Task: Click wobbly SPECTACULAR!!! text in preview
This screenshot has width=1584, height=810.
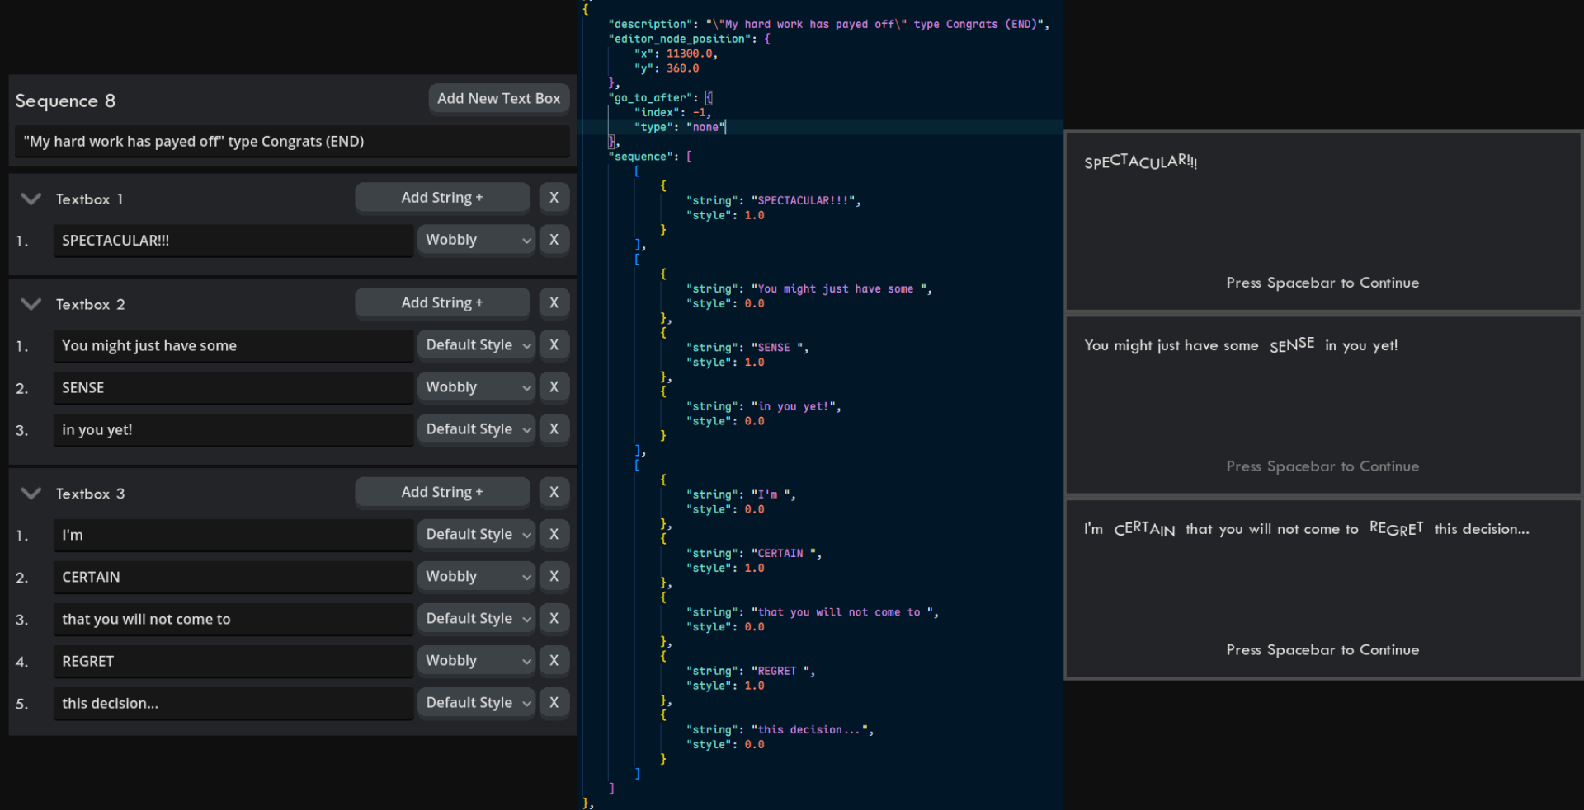Action: coord(1140,162)
